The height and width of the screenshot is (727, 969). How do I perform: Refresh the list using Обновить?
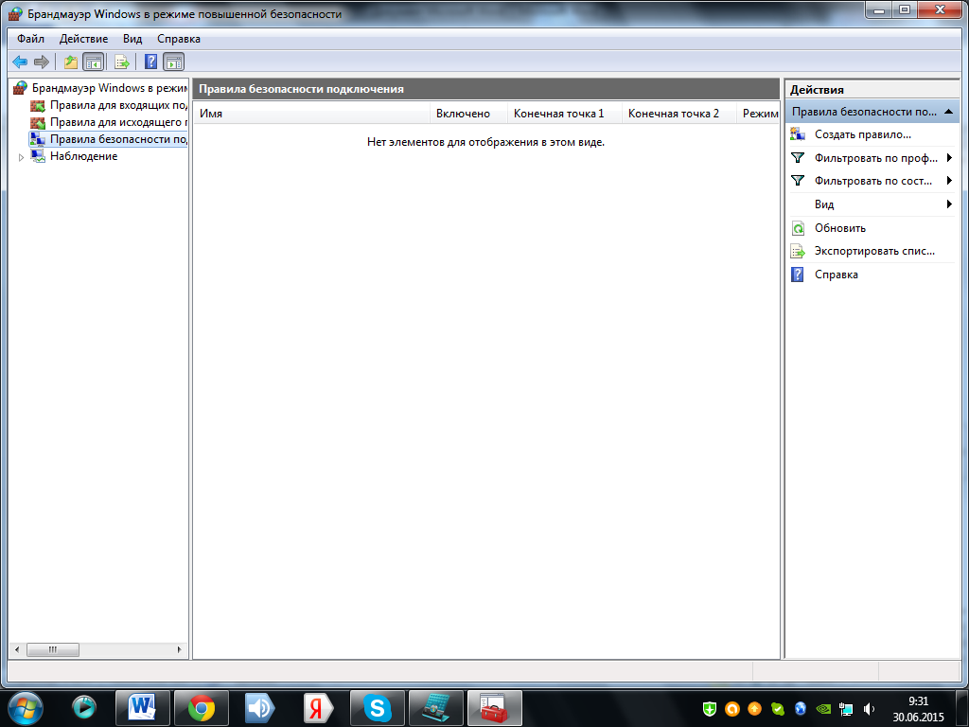point(839,228)
